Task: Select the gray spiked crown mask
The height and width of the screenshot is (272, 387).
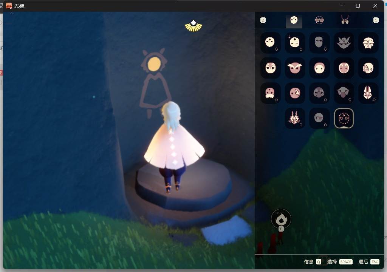Action: [344, 42]
